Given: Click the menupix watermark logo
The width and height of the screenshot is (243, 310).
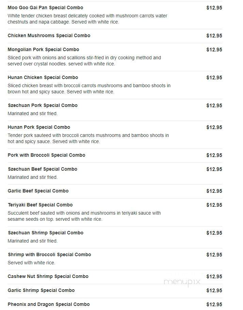Looking at the screenshot, I should [182, 282].
